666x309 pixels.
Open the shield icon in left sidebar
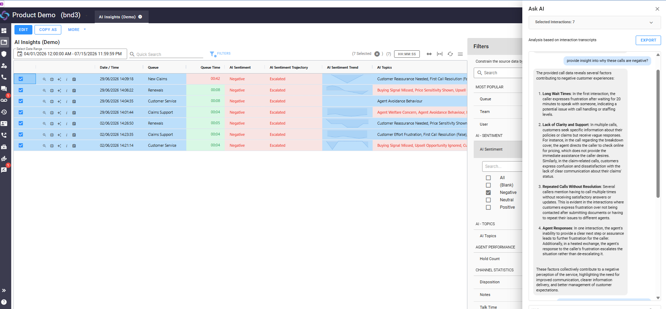pyautogui.click(x=4, y=54)
